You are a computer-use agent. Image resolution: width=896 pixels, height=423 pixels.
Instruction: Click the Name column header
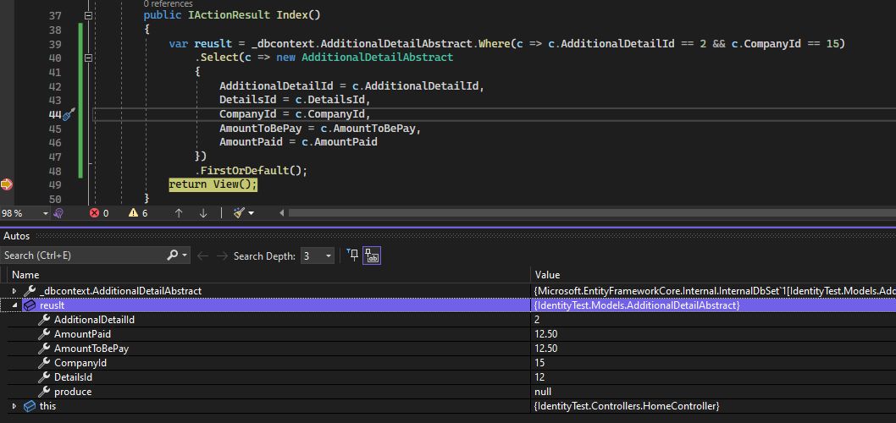(x=25, y=275)
